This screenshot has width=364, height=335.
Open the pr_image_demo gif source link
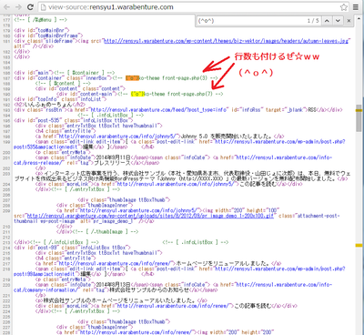[x=150, y=216]
